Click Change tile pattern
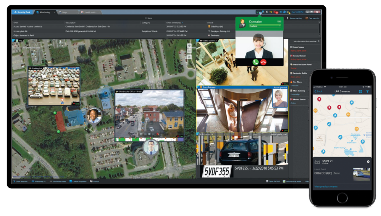Viewport: 381px width, 216px height. (x=78, y=182)
